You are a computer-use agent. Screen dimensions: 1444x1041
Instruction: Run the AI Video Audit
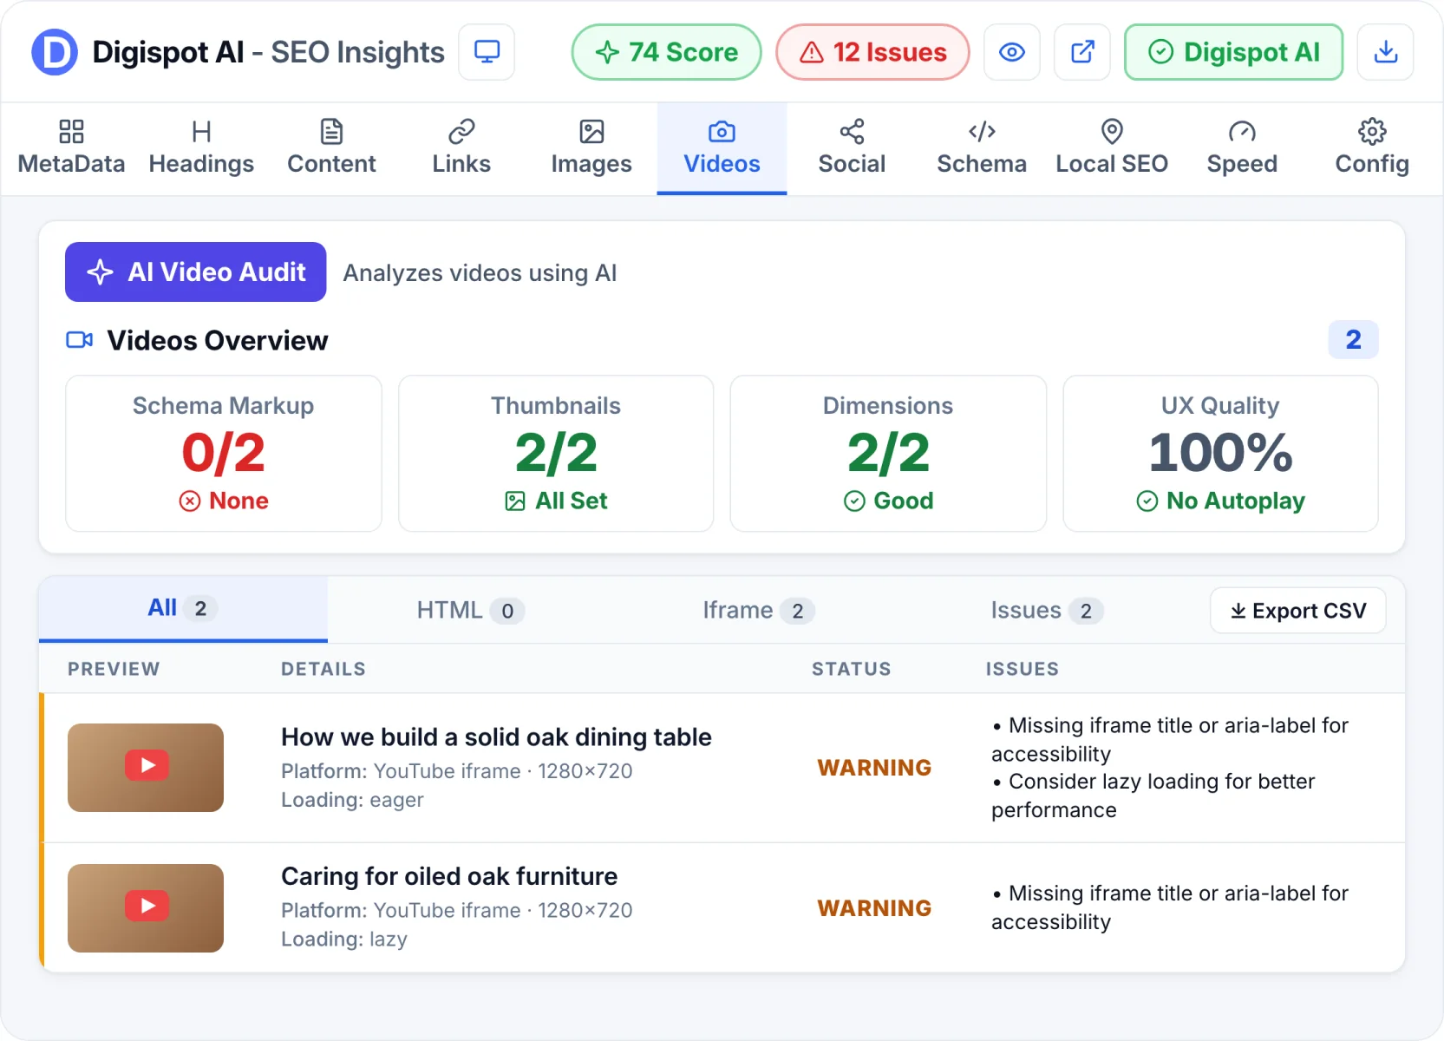195,272
